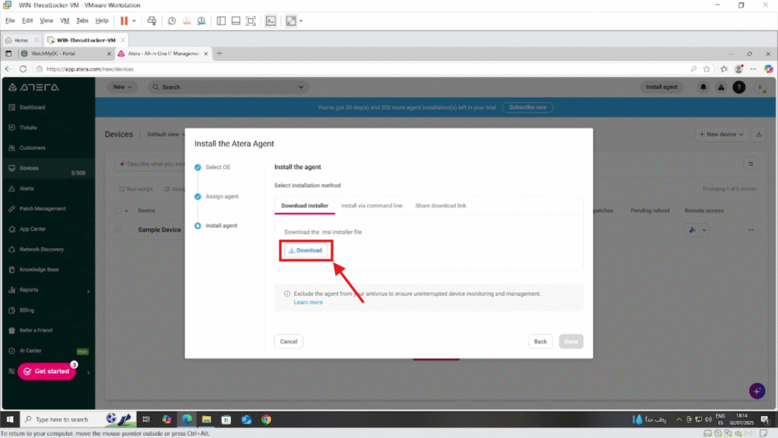Screen dimensions: 778x438
Task: Expand the search scope dropdown arrow
Action: coord(301,87)
